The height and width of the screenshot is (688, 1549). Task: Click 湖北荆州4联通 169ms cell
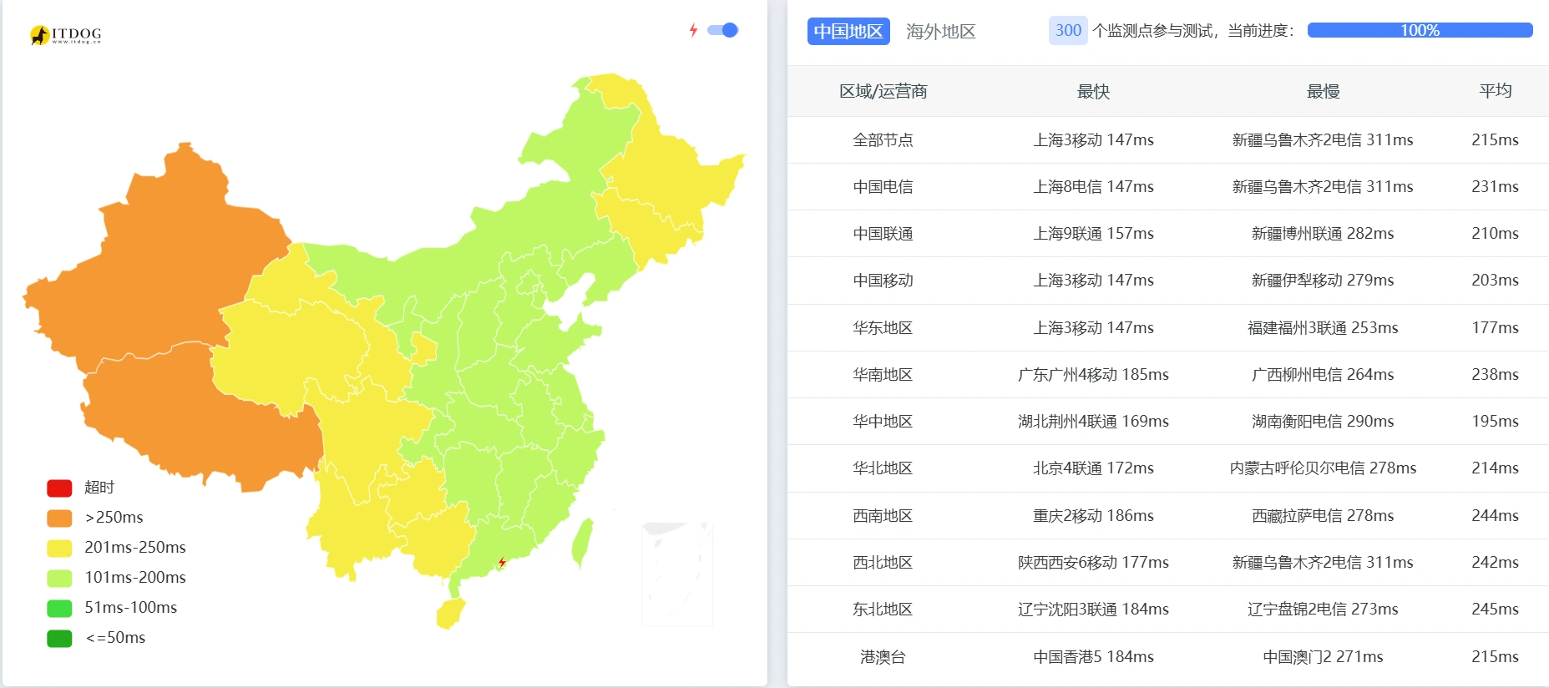[1093, 422]
